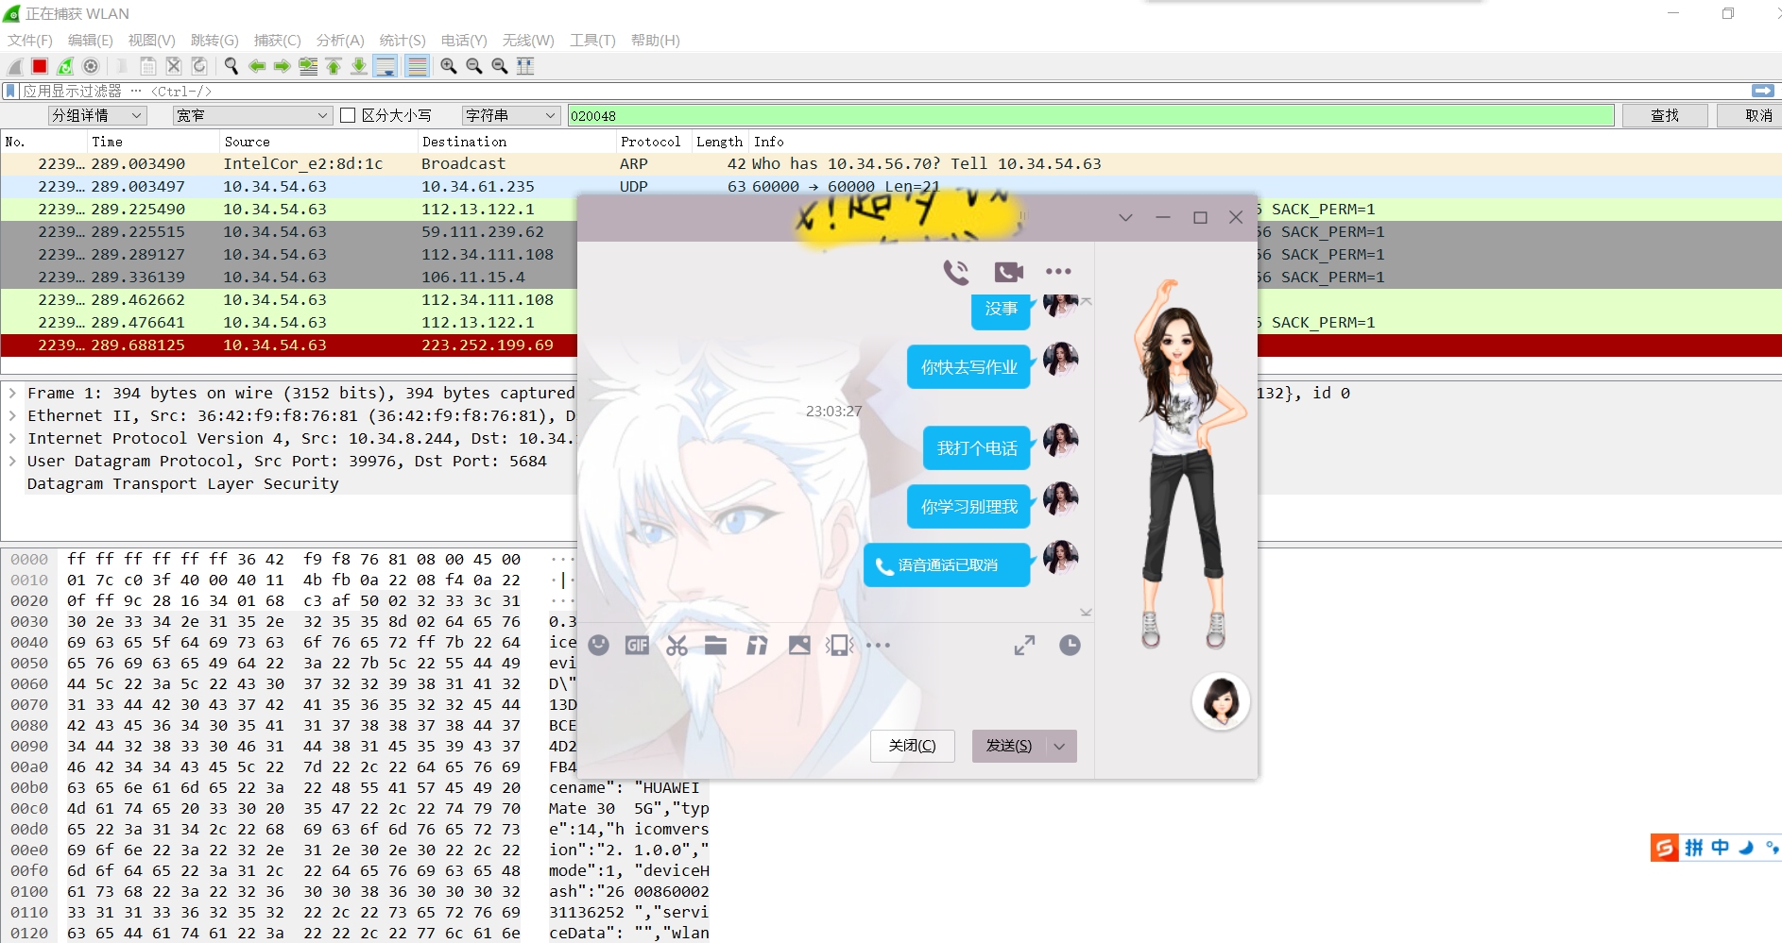The height and width of the screenshot is (943, 1782).
Task: Select the ARP packet from IntelCor_e2:8d:1c
Action: click(891, 163)
